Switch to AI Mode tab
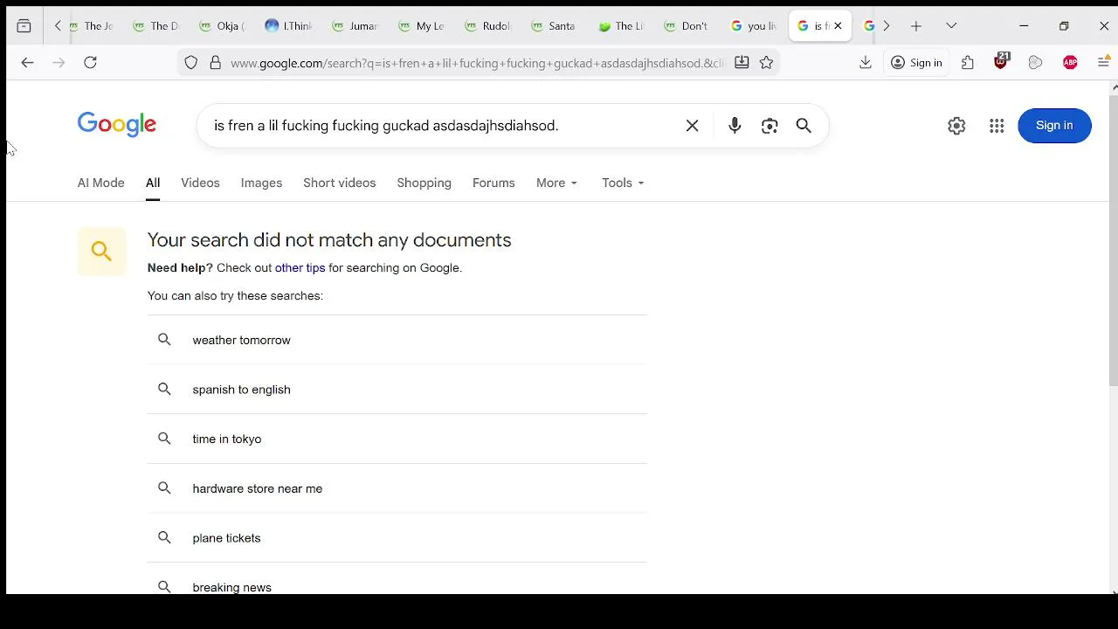 [x=101, y=183]
